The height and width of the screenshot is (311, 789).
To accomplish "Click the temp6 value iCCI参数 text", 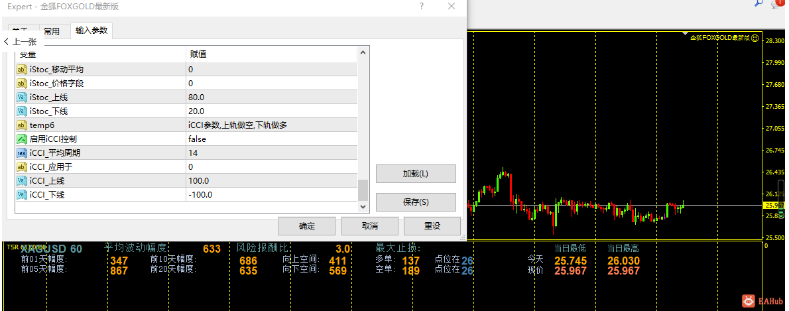I will pos(237,125).
